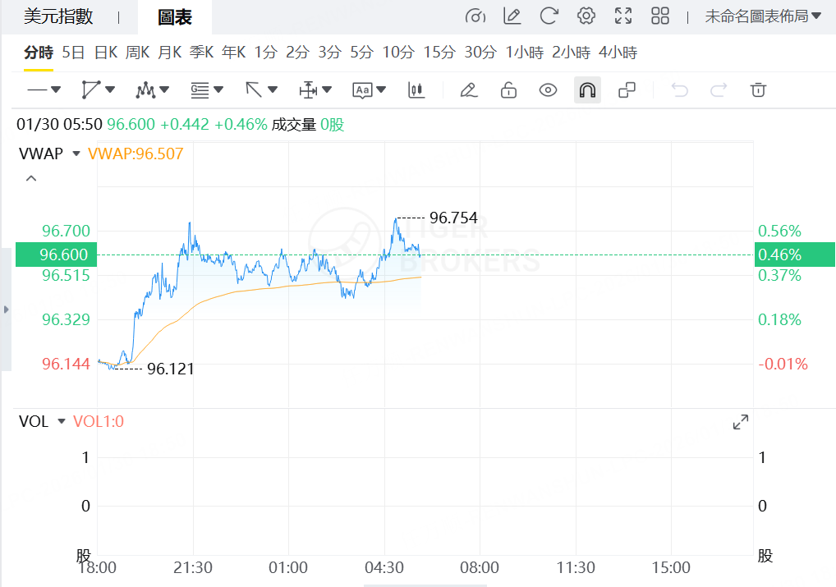Select the 5日 timeframe
The height and width of the screenshot is (587, 836).
click(73, 53)
